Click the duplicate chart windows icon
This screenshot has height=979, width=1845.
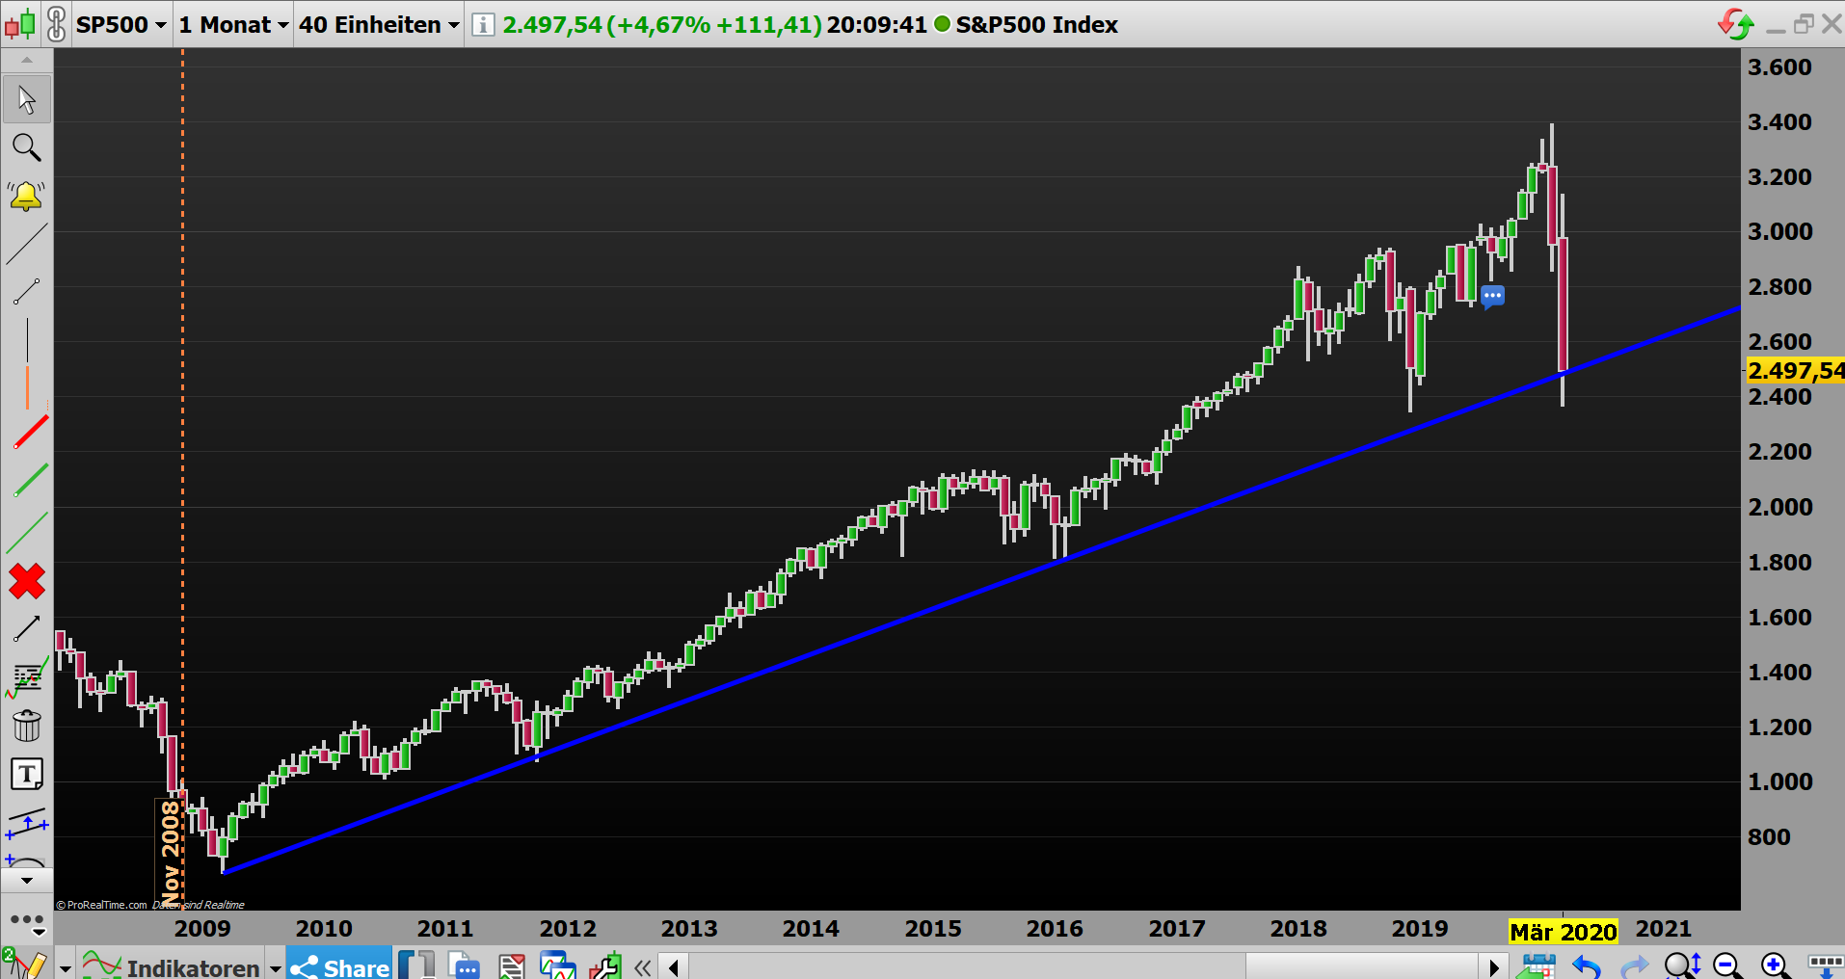[558, 966]
